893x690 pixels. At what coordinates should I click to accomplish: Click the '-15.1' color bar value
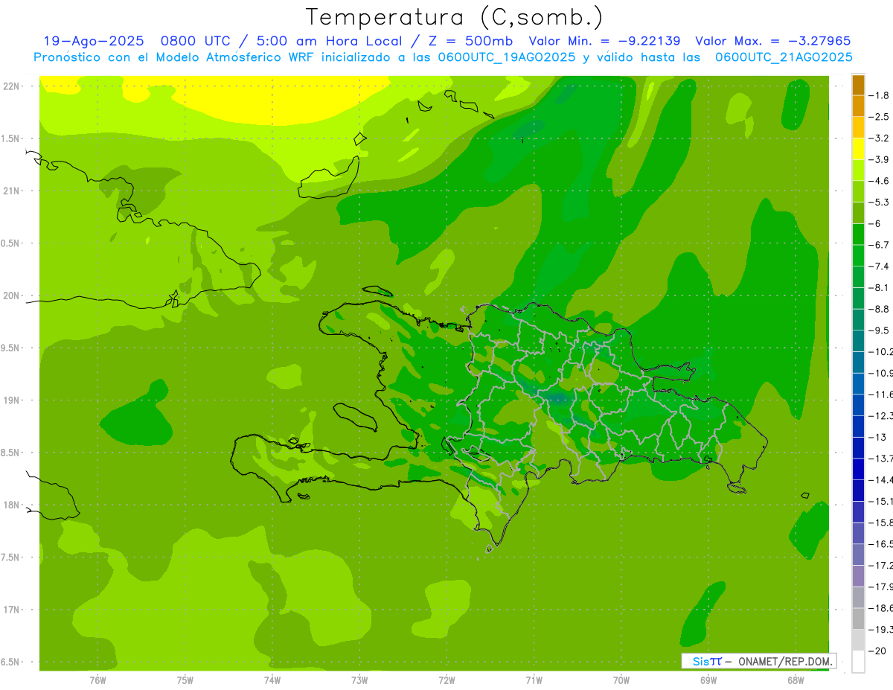(x=880, y=501)
